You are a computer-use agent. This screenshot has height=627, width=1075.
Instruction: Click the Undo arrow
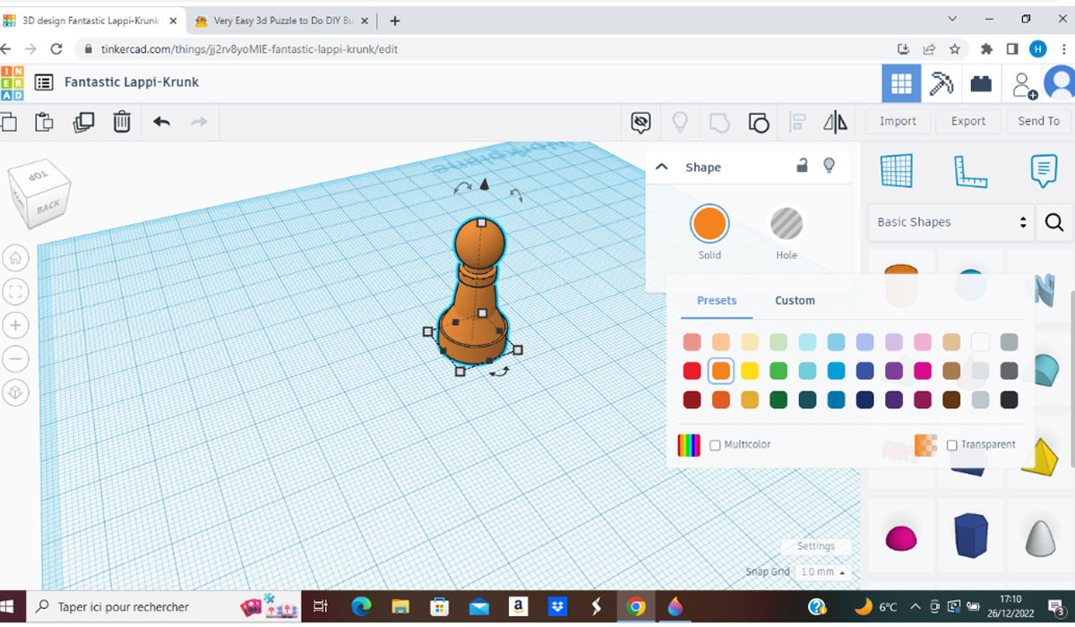click(161, 121)
